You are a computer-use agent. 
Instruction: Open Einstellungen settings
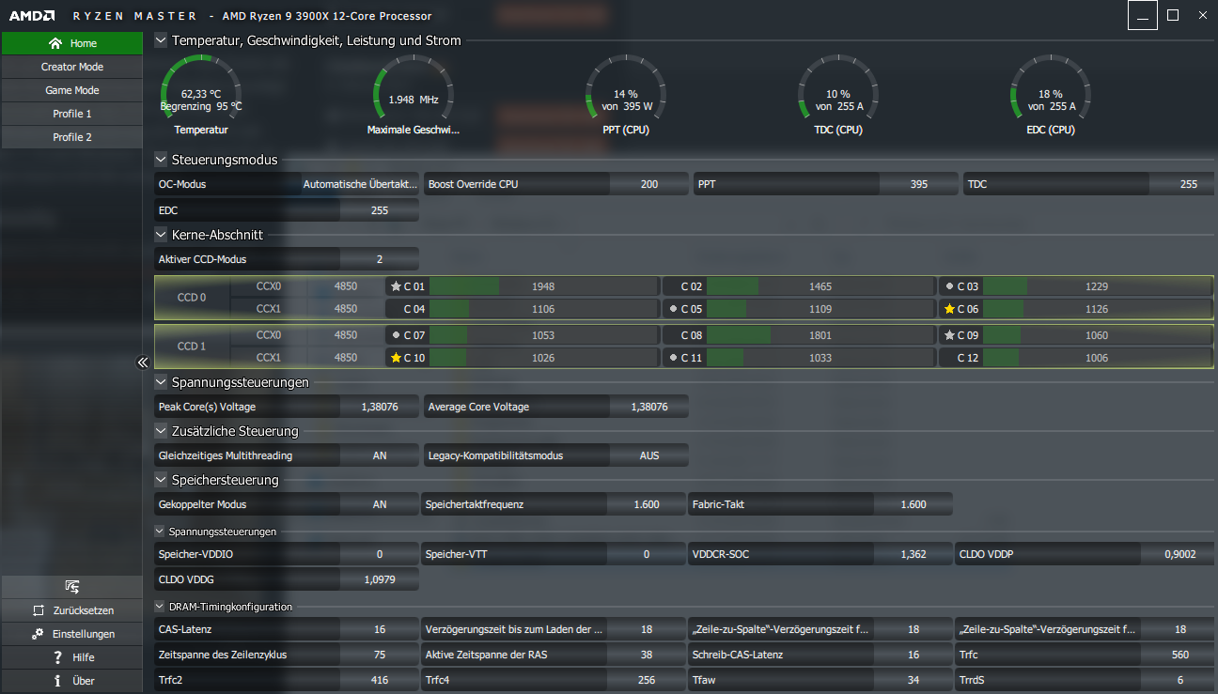[x=71, y=634]
